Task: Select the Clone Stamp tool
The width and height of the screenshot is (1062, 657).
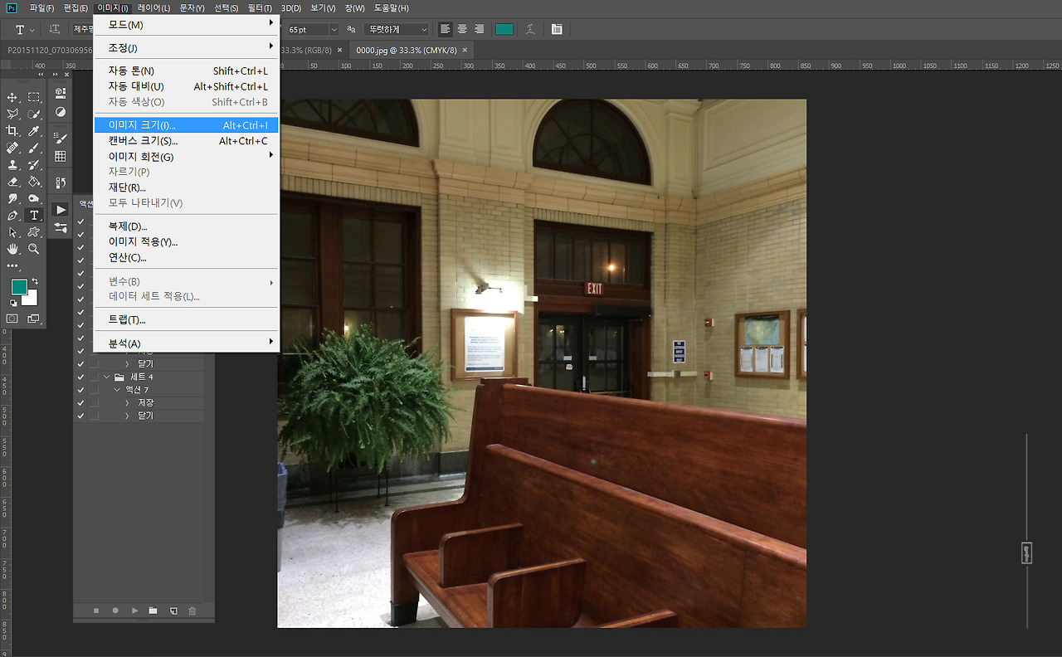Action: coord(12,165)
